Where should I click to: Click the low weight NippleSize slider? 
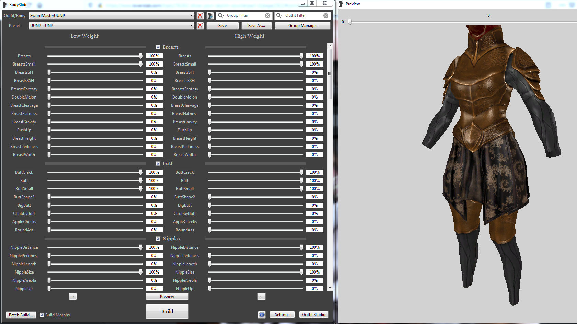pos(95,272)
